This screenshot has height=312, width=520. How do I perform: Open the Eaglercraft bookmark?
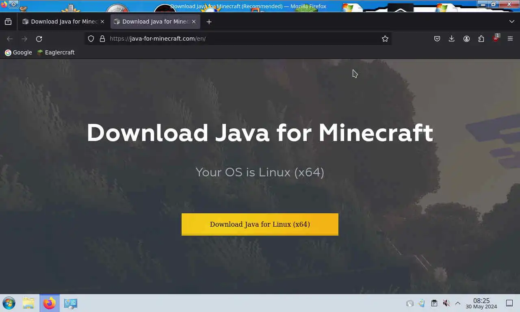(56, 52)
